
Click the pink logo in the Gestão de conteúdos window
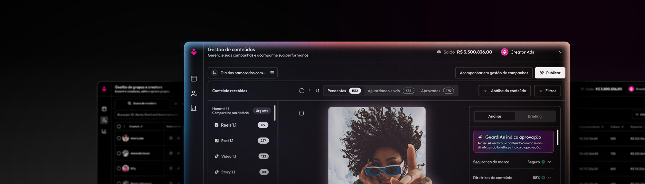pyautogui.click(x=194, y=52)
